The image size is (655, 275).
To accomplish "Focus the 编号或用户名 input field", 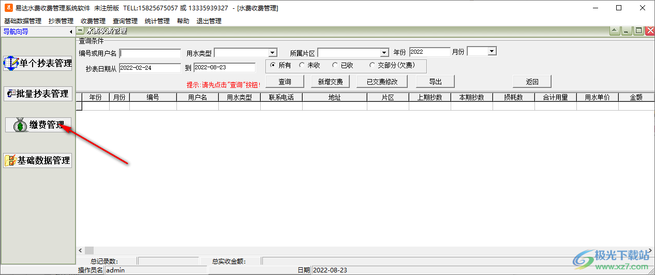I will click(x=150, y=53).
